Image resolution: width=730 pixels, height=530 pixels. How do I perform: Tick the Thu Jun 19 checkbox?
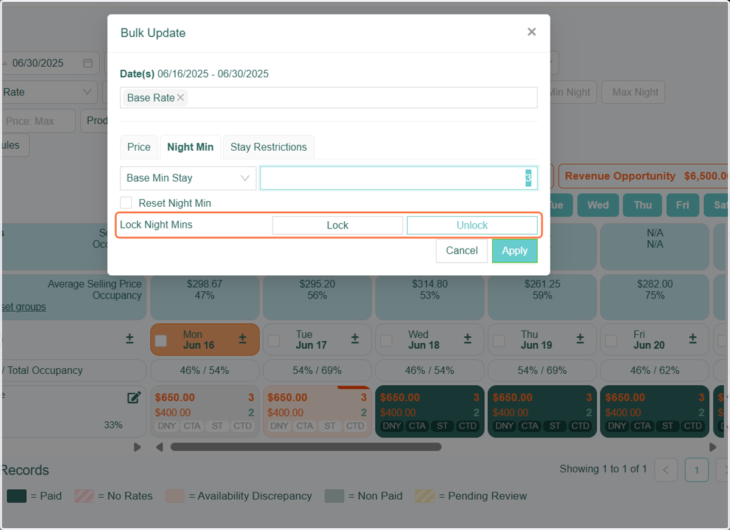(499, 340)
